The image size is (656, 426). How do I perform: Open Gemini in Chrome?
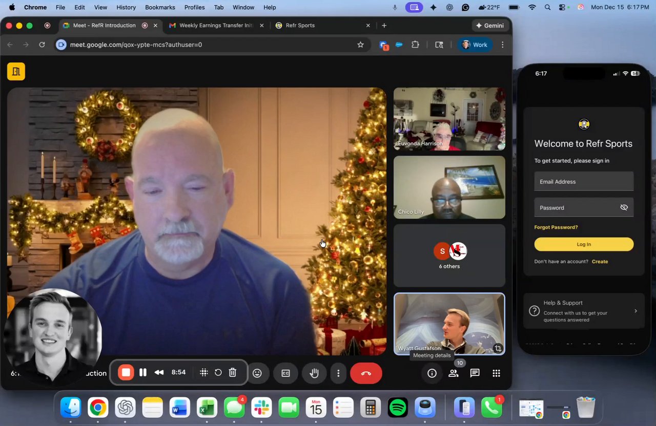(489, 25)
